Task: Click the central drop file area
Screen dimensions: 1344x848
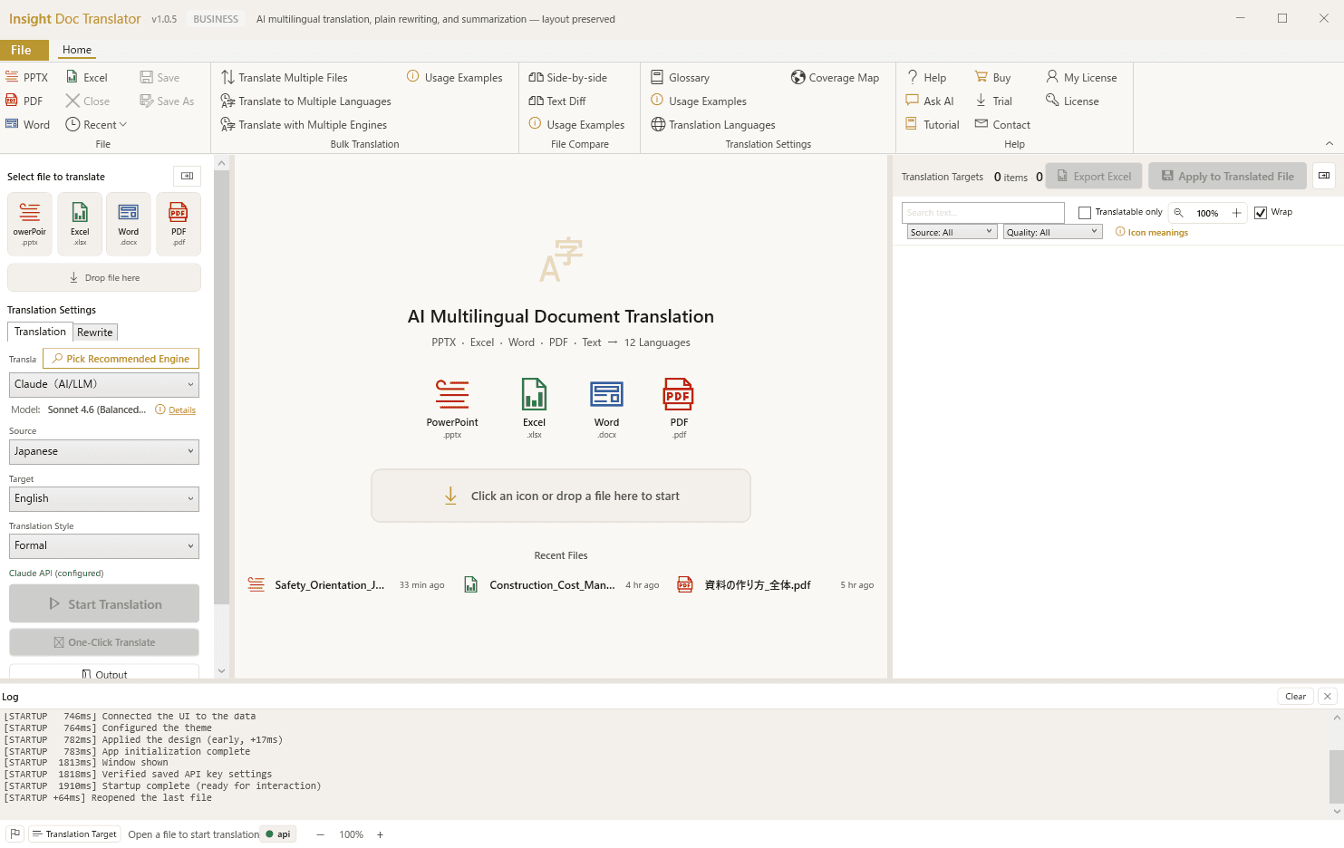Action: pos(561,496)
